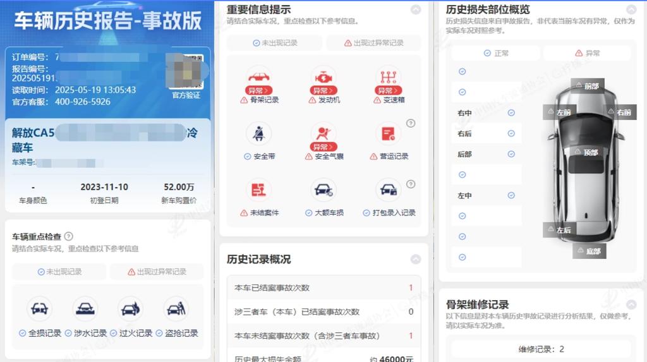Open the 涉水记录 flood record icon
Viewport: 647px width, 362px height.
pyautogui.click(x=85, y=308)
